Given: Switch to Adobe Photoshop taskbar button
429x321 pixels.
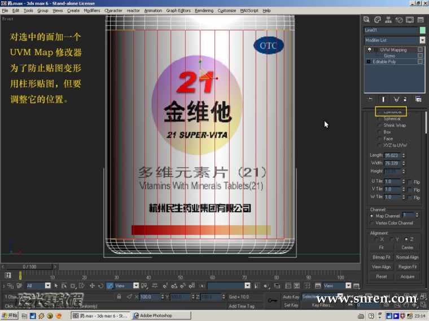Looking at the screenshot, I should [x=161, y=316].
